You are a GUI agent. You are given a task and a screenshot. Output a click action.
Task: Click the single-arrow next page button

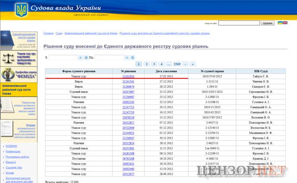pyautogui.click(x=185, y=64)
